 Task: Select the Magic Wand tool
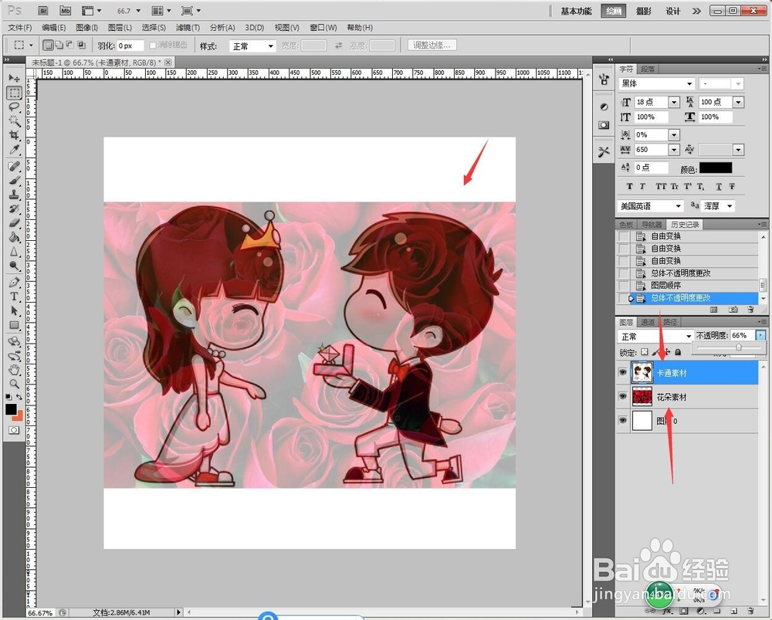pos(14,120)
